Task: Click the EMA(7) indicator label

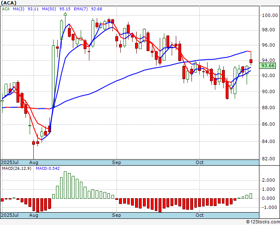Action: pos(81,9)
